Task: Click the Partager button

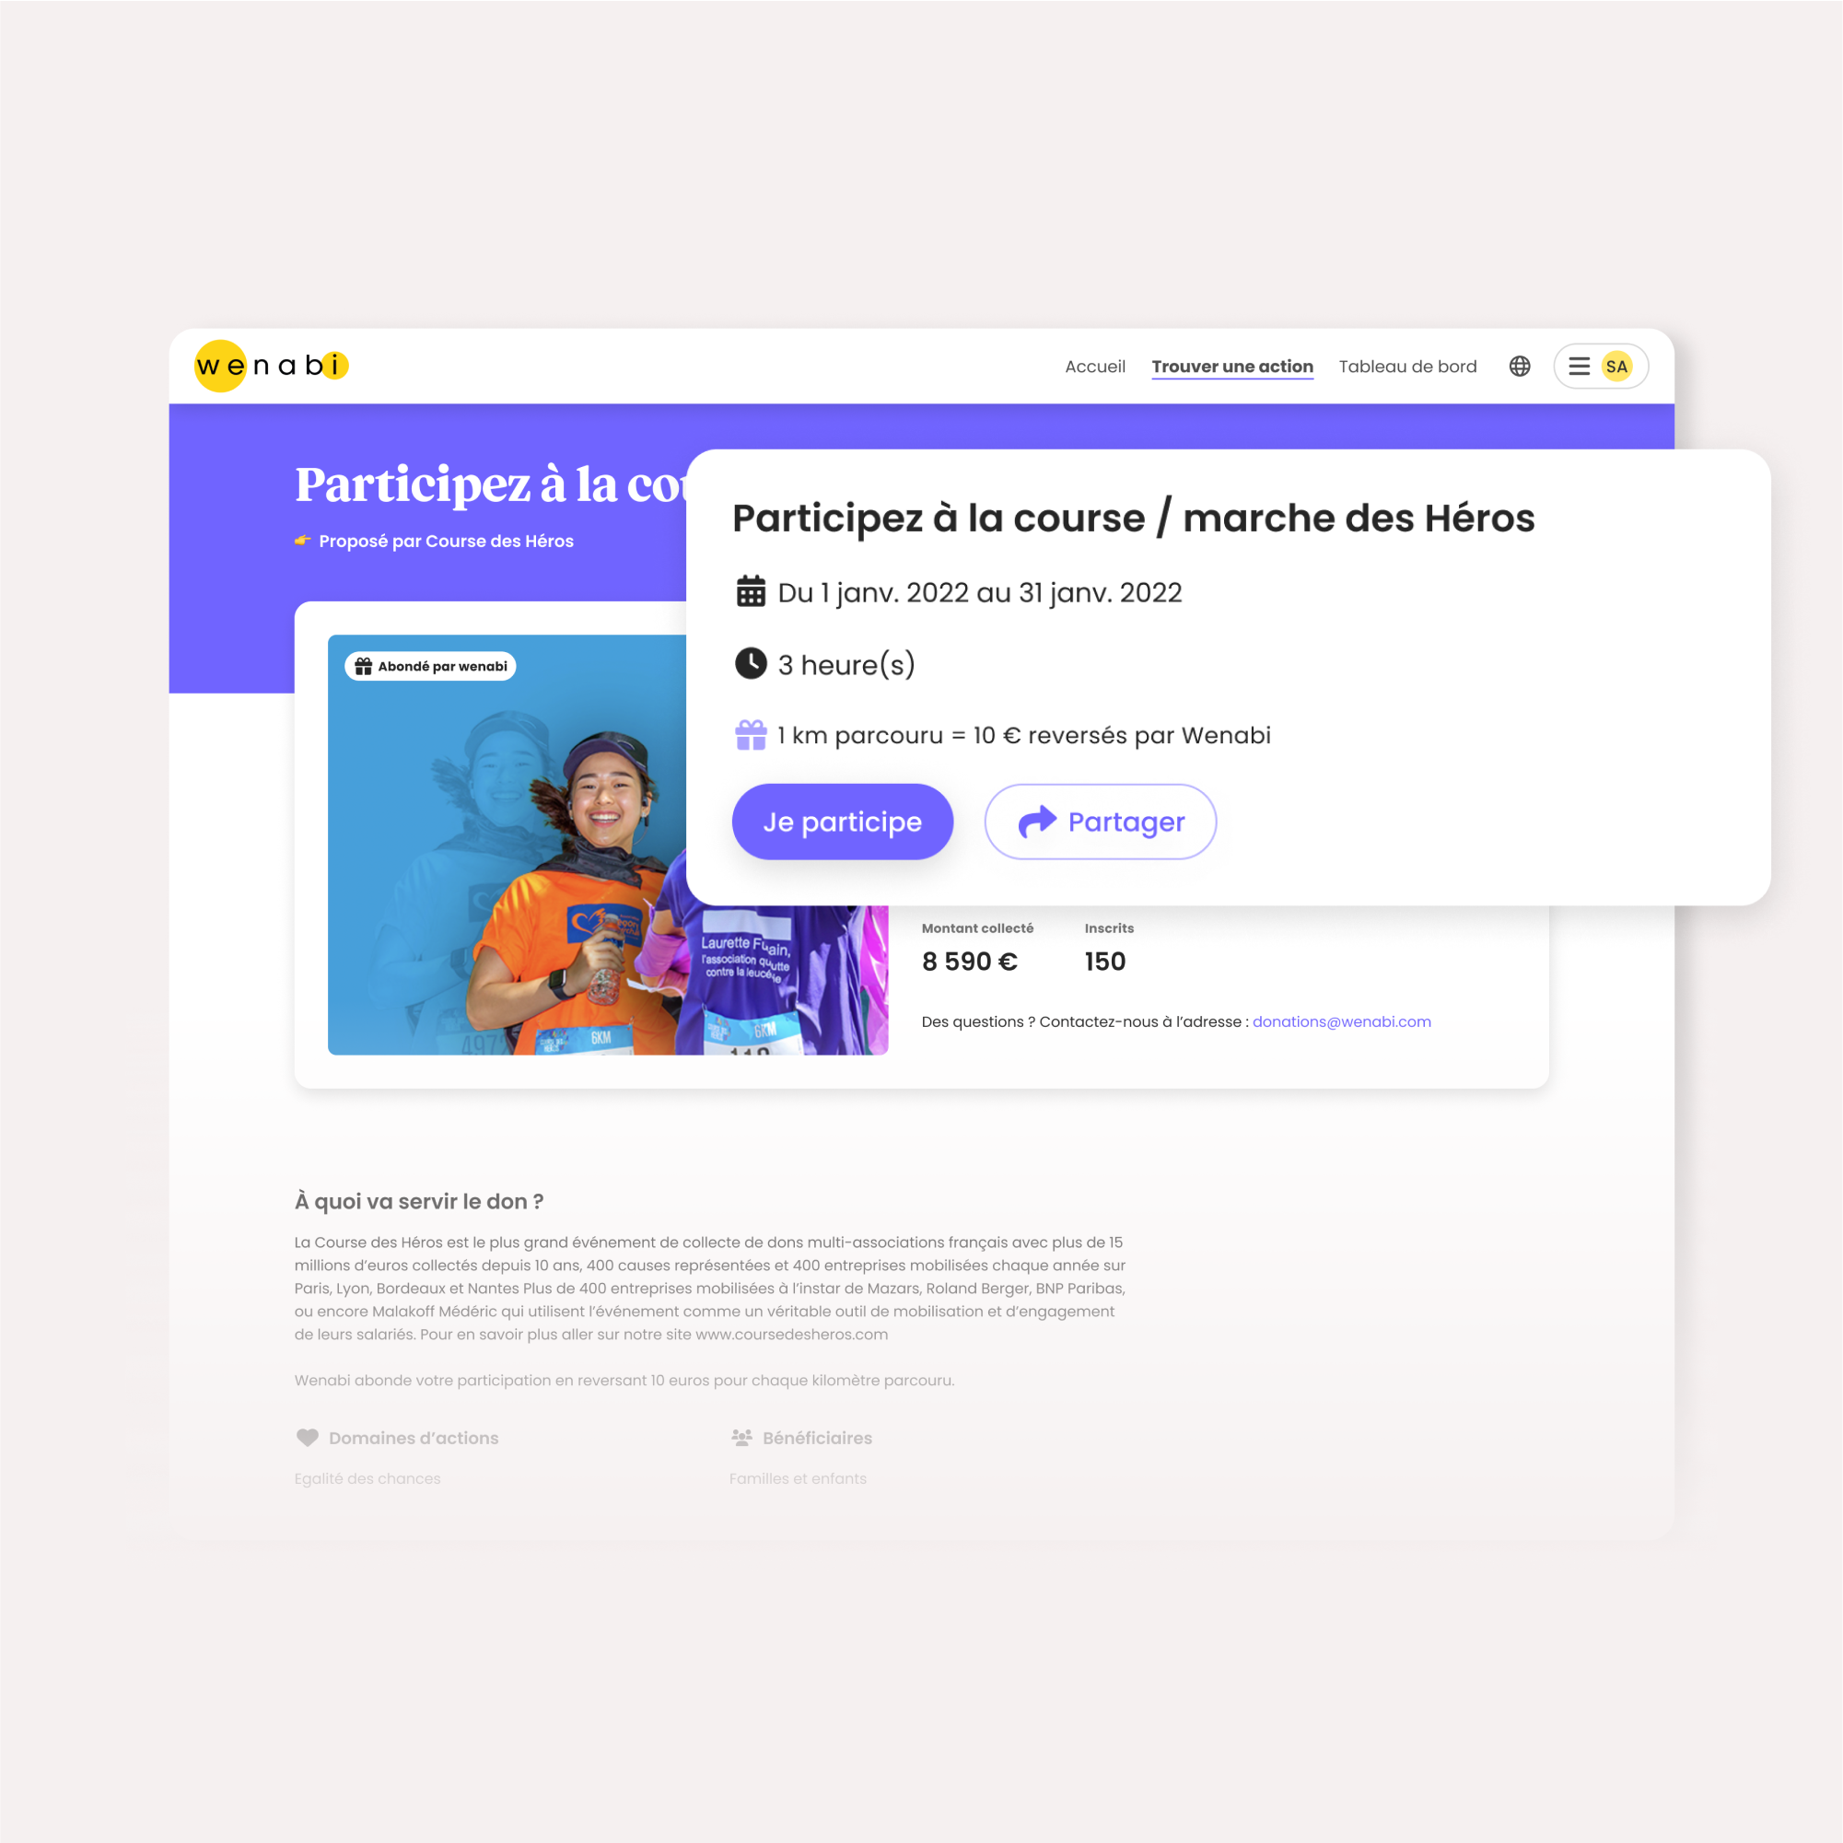Action: click(x=1100, y=822)
